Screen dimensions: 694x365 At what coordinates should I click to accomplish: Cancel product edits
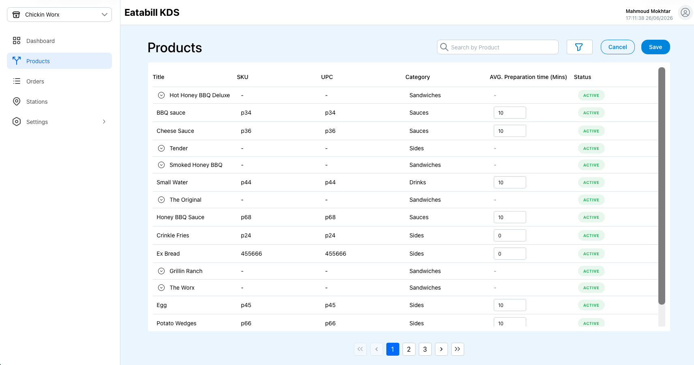617,47
